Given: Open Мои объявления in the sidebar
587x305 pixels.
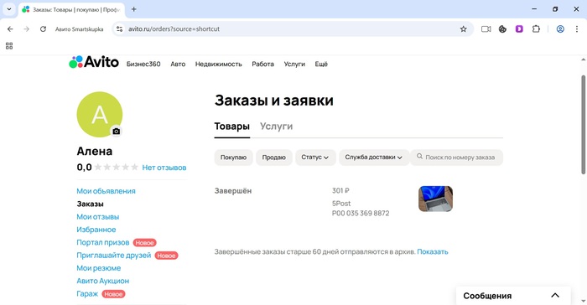Looking at the screenshot, I should (106, 191).
